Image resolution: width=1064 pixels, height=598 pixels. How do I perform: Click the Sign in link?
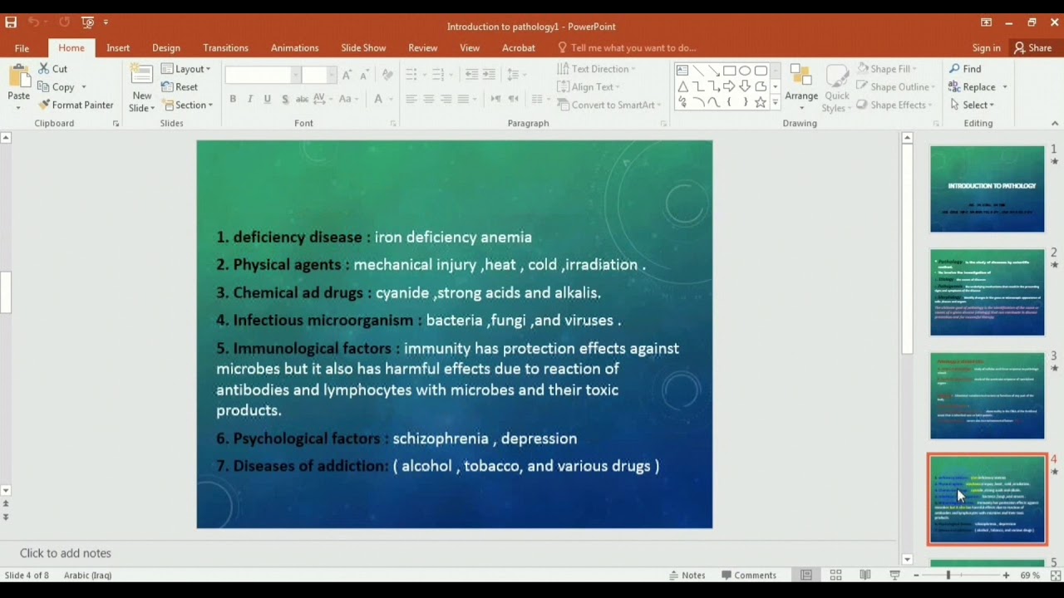986,48
